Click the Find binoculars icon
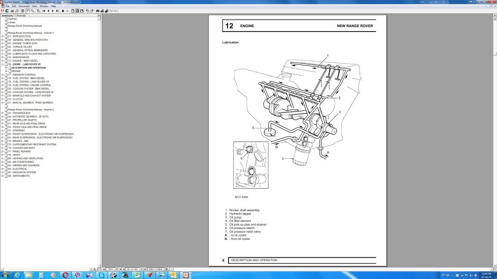 coord(98,11)
